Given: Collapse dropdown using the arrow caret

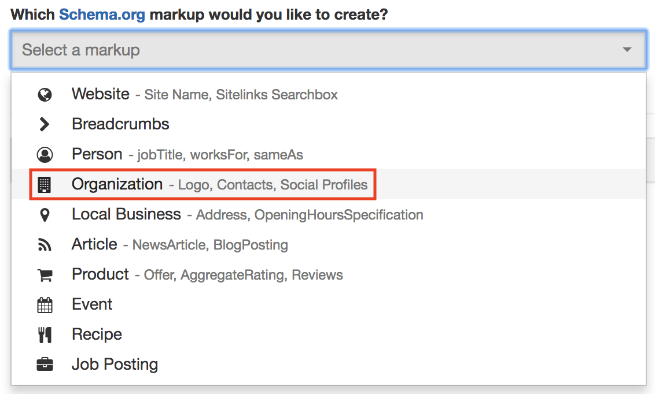Looking at the screenshot, I should coord(627,50).
